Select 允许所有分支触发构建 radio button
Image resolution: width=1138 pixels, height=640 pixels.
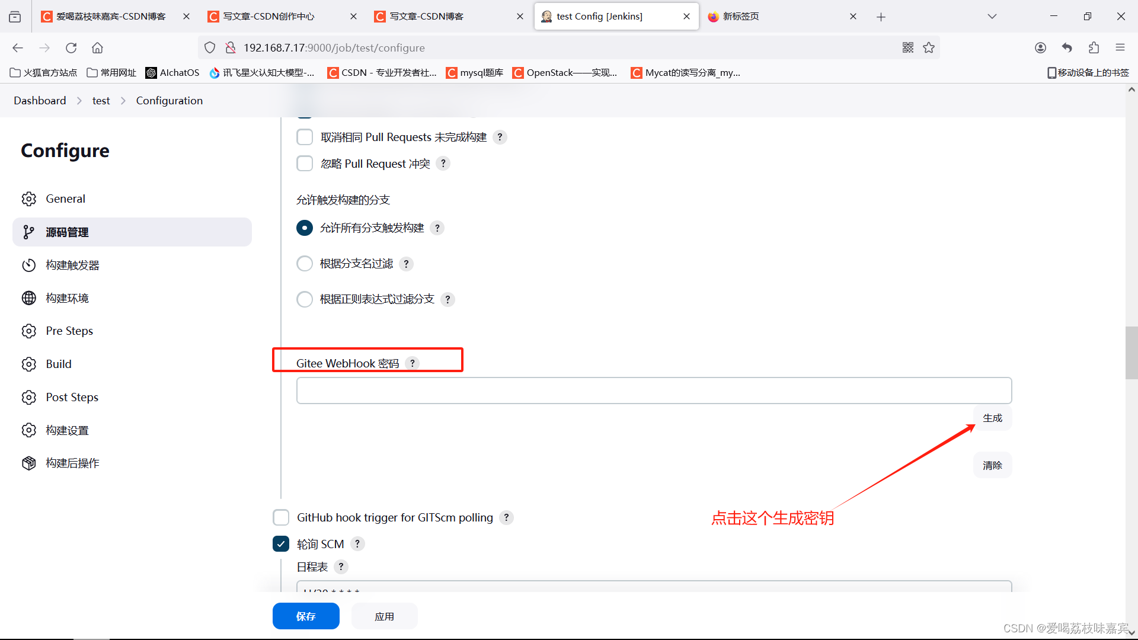(305, 228)
